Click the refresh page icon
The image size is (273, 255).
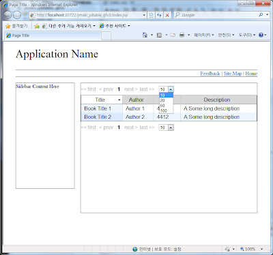pyautogui.click(x=159, y=15)
